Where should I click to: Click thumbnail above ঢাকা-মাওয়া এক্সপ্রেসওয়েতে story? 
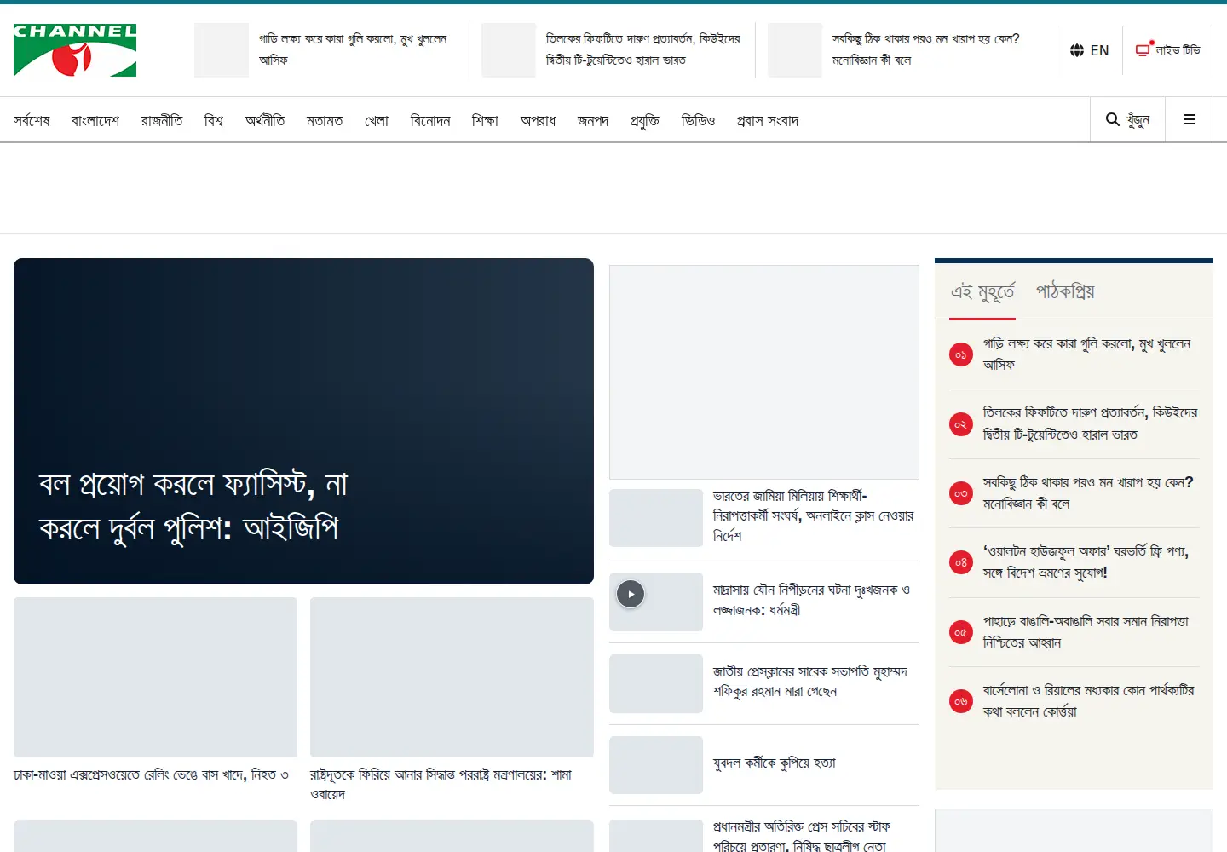155,677
